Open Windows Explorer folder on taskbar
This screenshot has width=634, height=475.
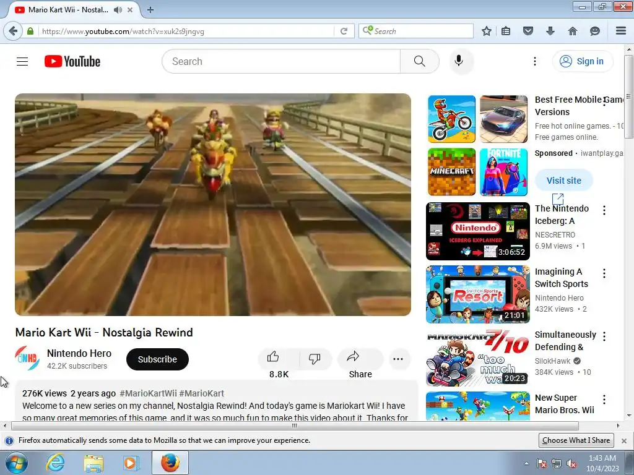click(93, 463)
